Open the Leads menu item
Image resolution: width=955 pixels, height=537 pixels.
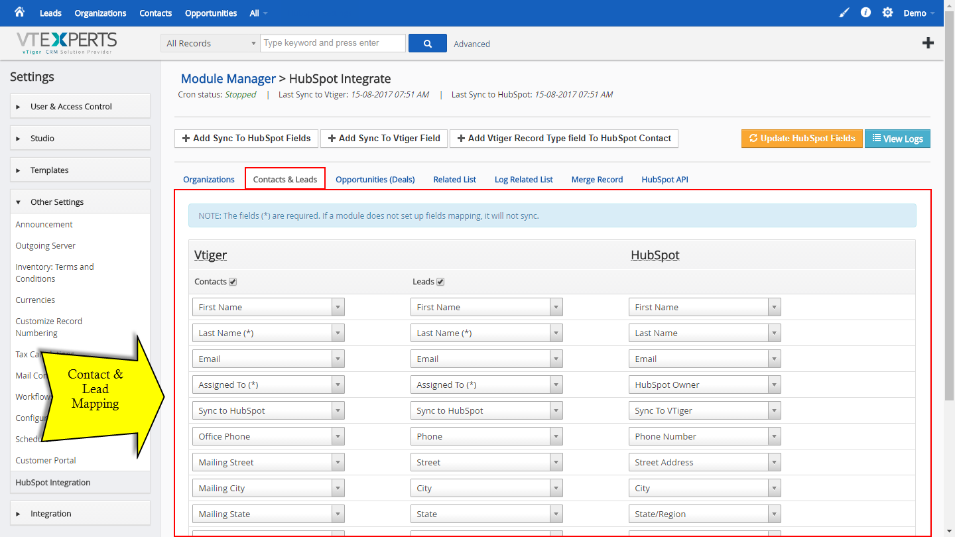click(x=50, y=13)
